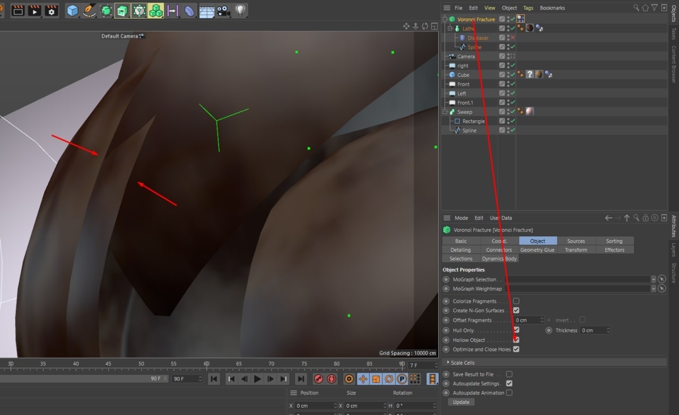Screen dimensions: 679x415
Task: Open the Volume Builder icon
Action: click(139, 10)
